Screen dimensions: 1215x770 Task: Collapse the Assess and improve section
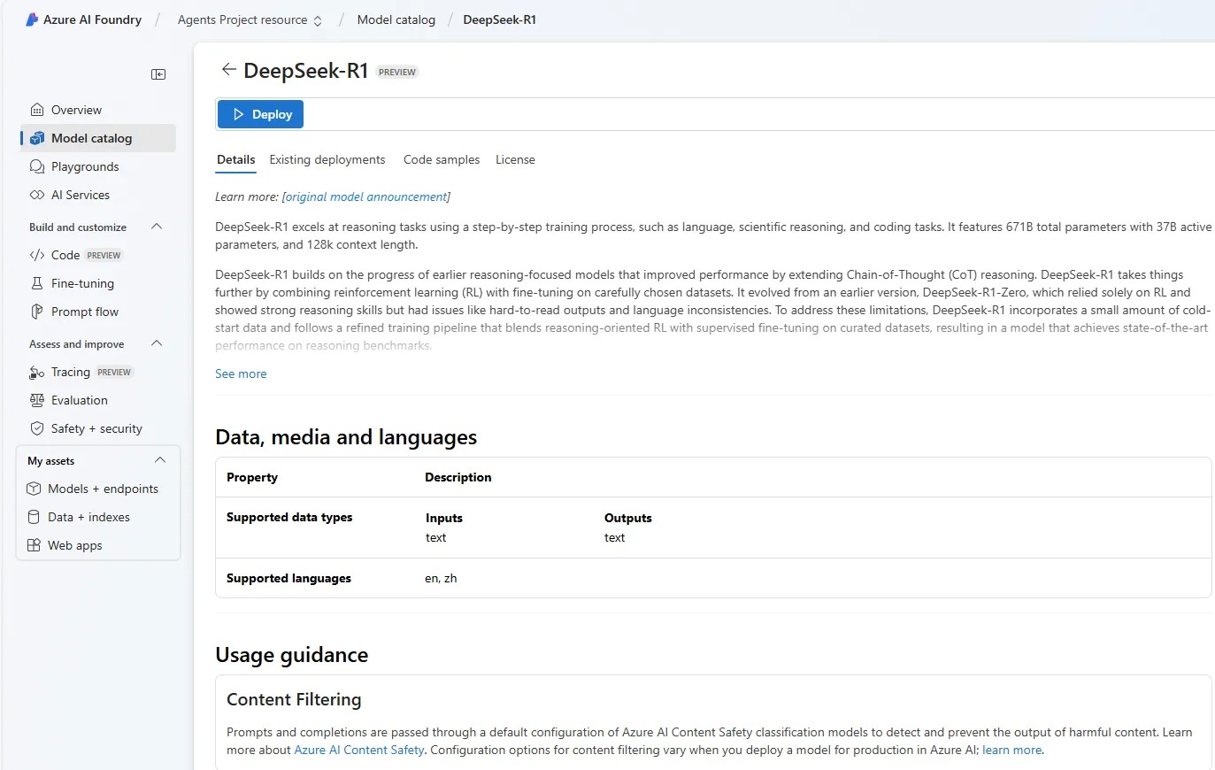pyautogui.click(x=157, y=343)
